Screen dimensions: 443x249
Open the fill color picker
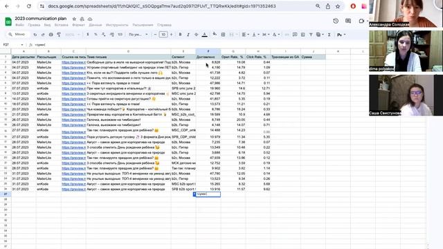215,35
